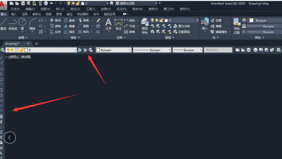Select the Arc (圆弧) tool

coord(32,24)
